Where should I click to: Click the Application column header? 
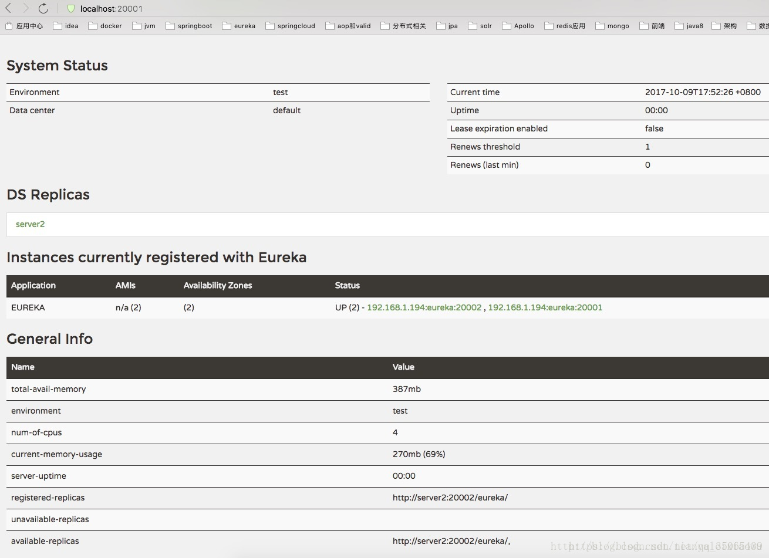coord(33,286)
